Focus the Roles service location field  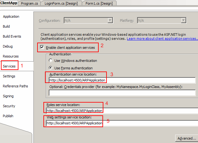(122, 110)
